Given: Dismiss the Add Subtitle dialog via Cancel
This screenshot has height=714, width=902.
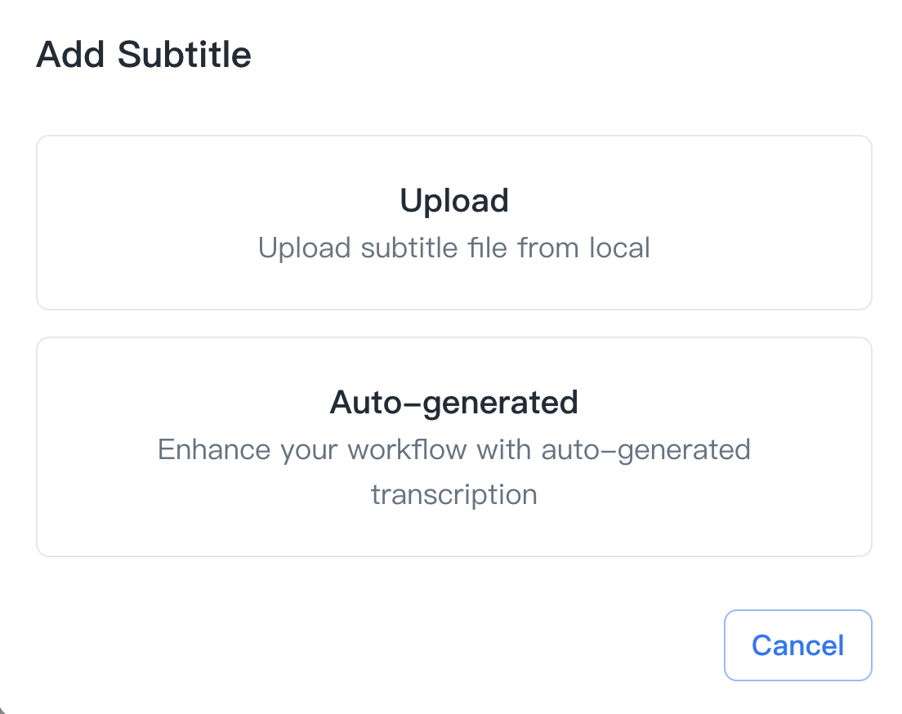Looking at the screenshot, I should pyautogui.click(x=797, y=645).
